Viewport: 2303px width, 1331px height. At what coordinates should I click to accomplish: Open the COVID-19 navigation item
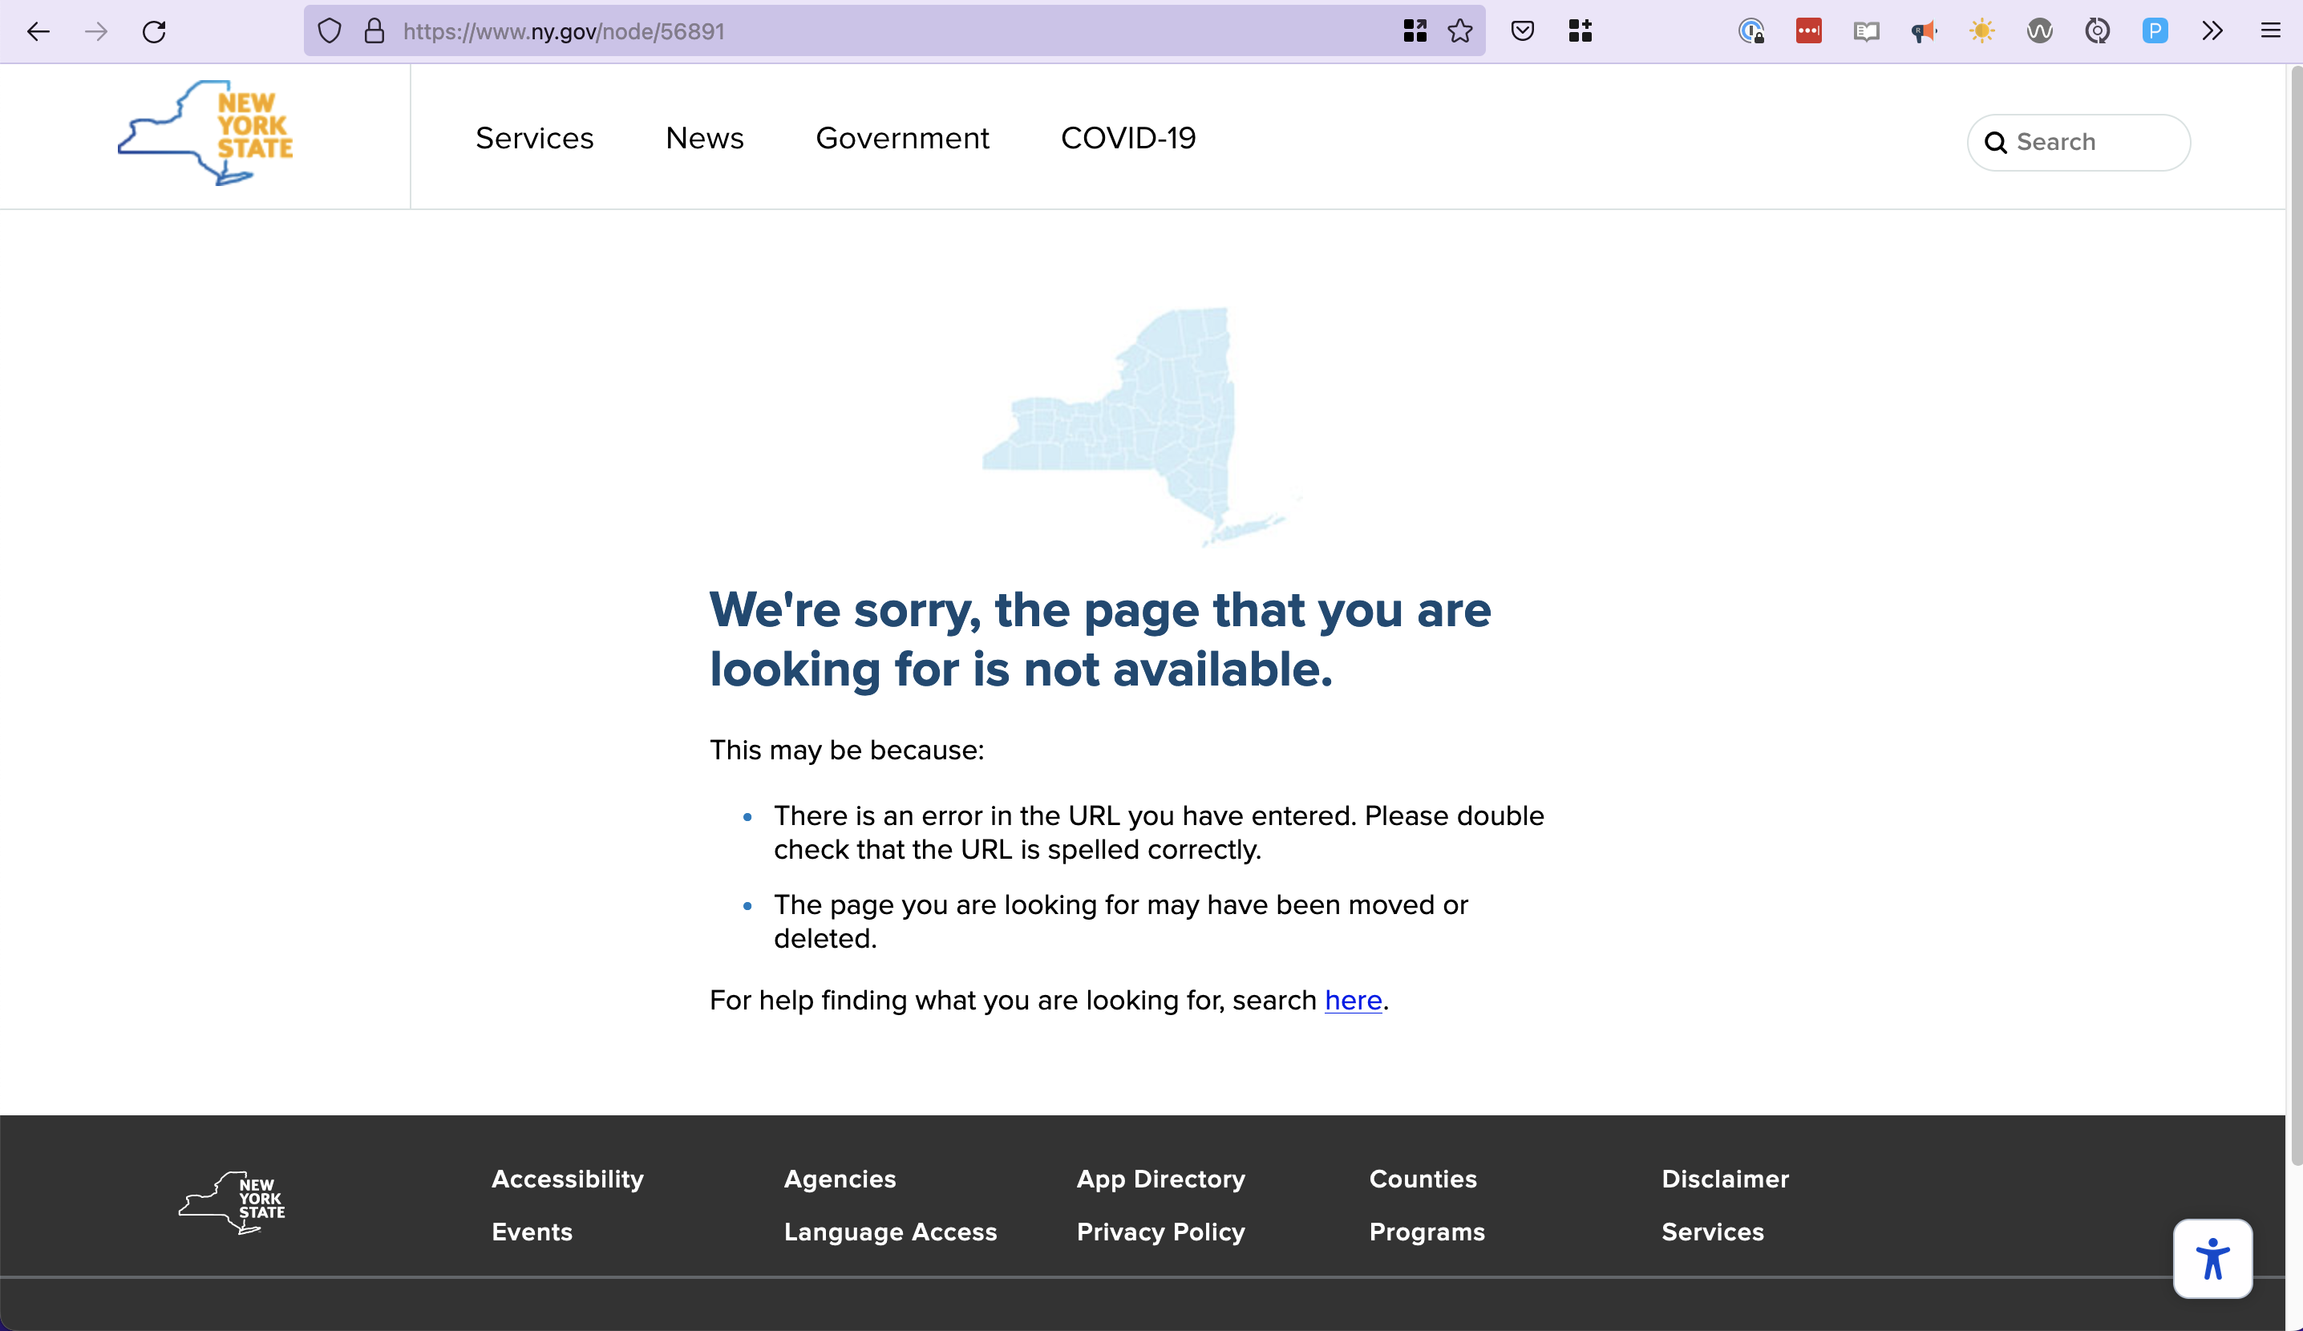(x=1127, y=138)
